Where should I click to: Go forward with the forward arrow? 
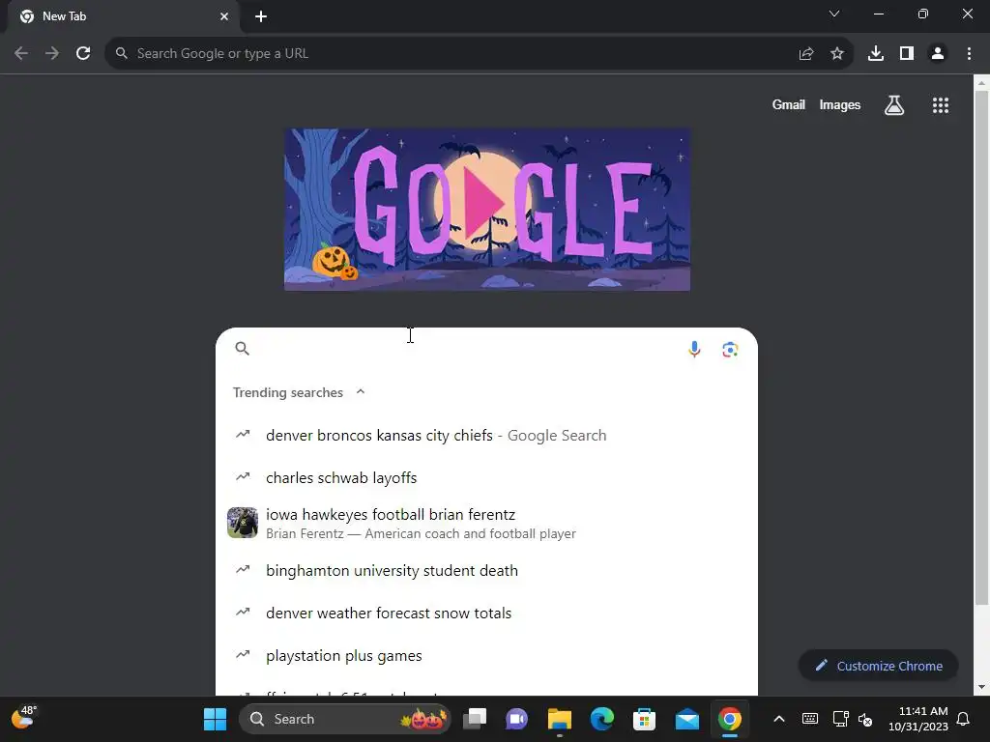pyautogui.click(x=52, y=54)
